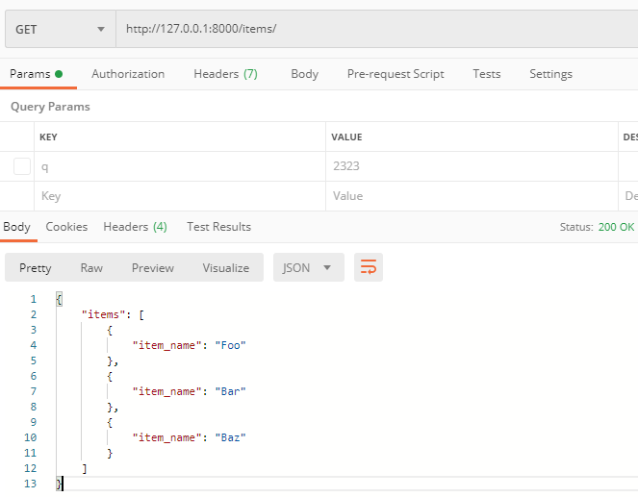The height and width of the screenshot is (497, 638).
Task: View the response Cookies tab
Action: (66, 227)
